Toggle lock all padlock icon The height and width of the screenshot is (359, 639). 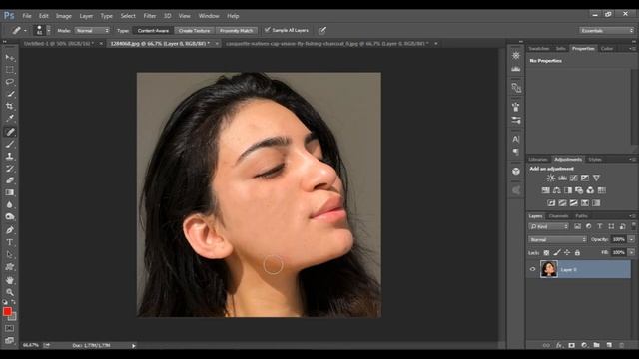pyautogui.click(x=577, y=252)
